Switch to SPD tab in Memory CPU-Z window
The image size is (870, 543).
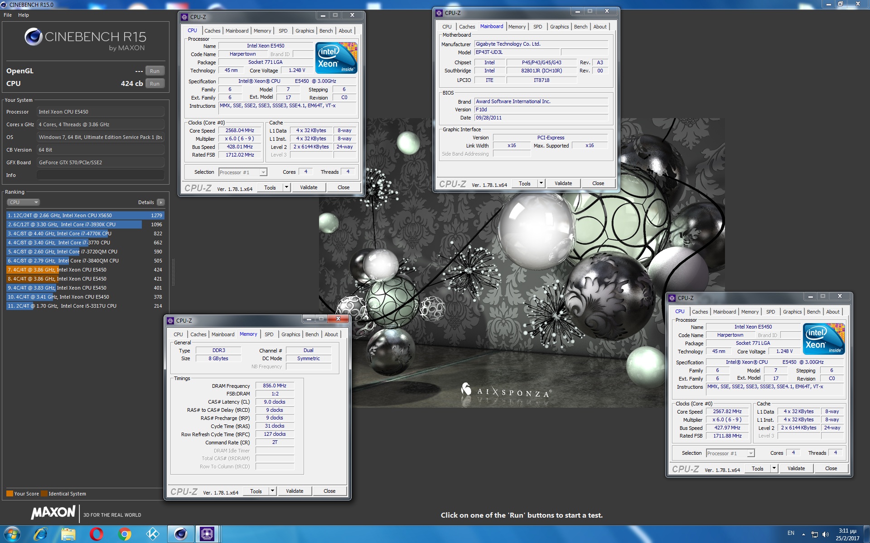point(269,334)
